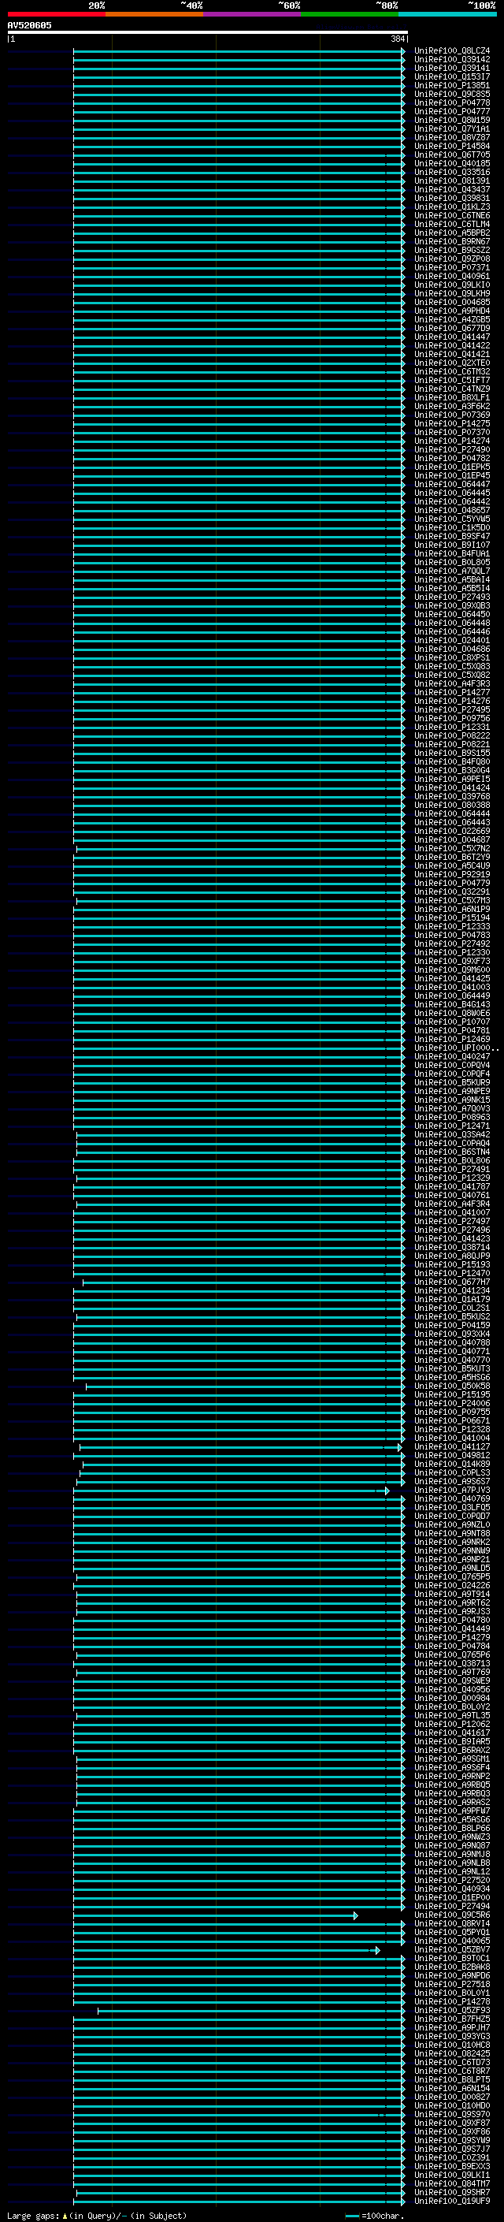
Task: Select hit UniRef100_P14584
Action: (x=451, y=146)
